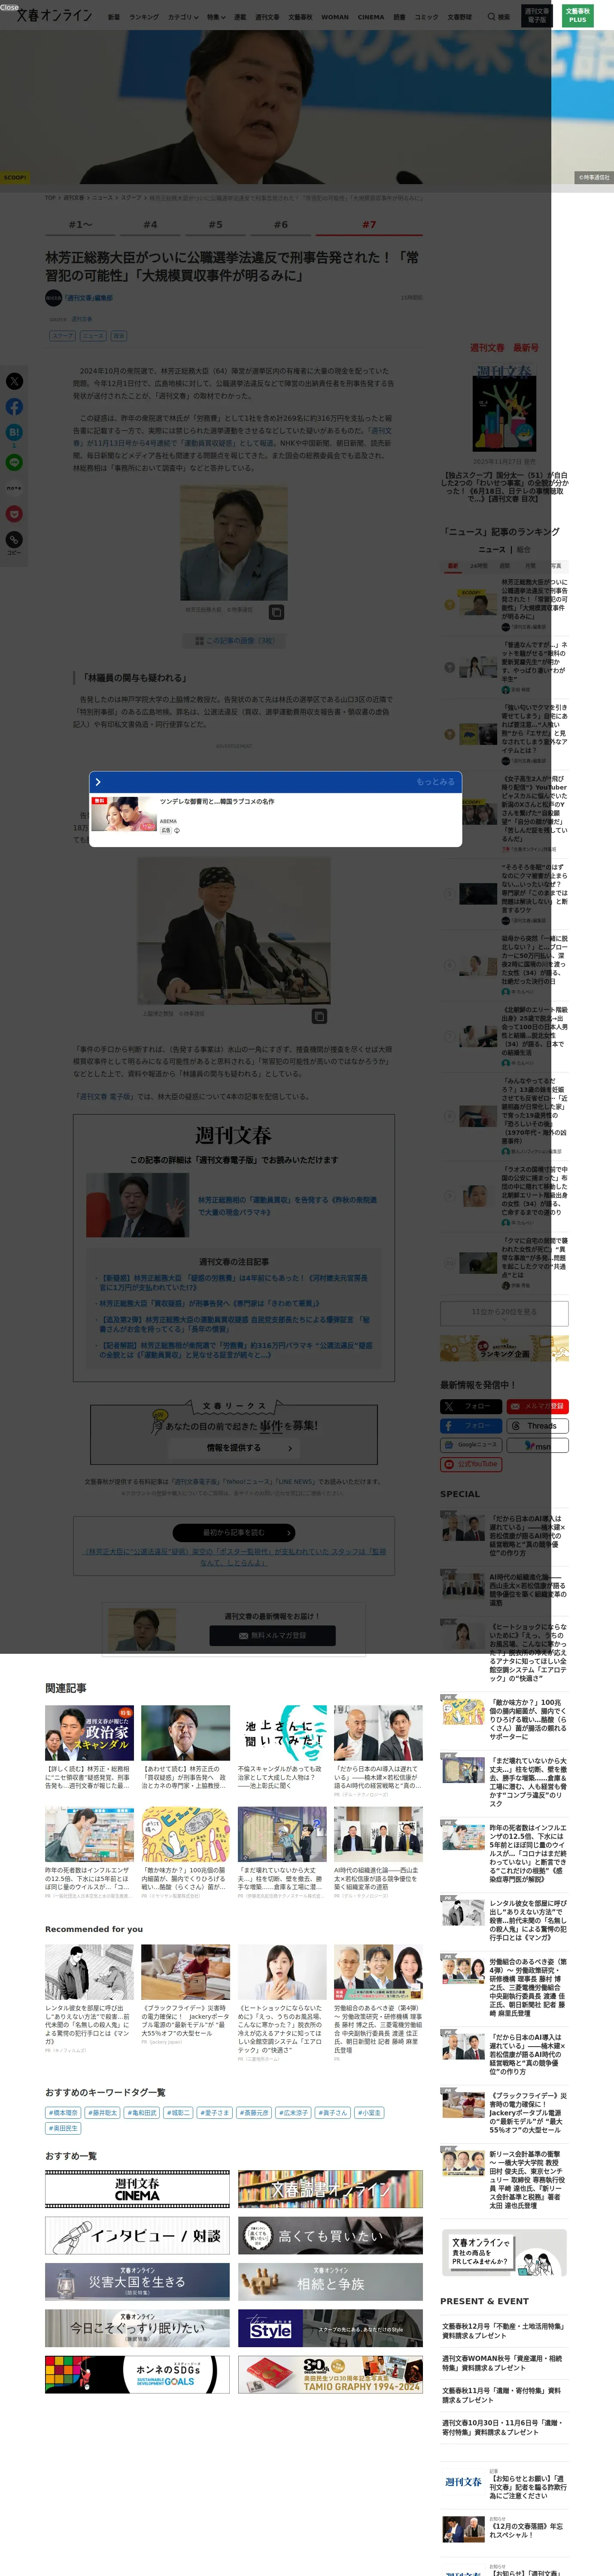The height and width of the screenshot is (2576, 614).
Task: Select 総合 ranking tab in sidebar
Action: (524, 549)
